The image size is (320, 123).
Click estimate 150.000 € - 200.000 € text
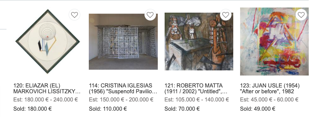(121, 100)
